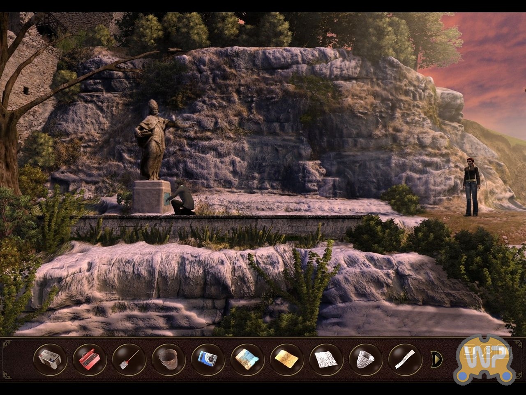Viewport: 526px width, 395px height.
Task: Pick the crumpled white paper sheet
Action: pos(326,359)
